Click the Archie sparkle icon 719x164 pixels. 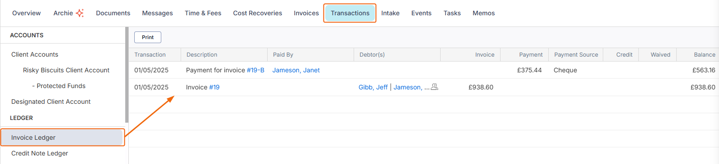pos(80,13)
